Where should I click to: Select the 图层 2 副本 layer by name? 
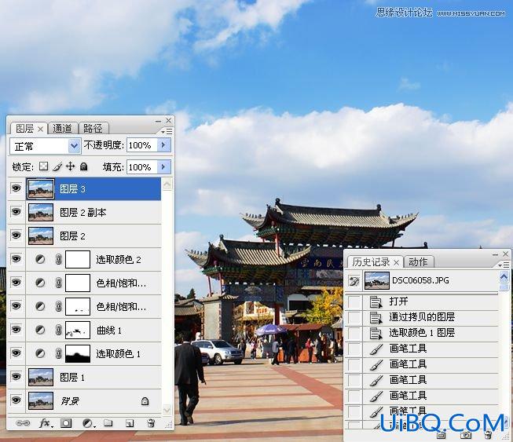pos(83,213)
